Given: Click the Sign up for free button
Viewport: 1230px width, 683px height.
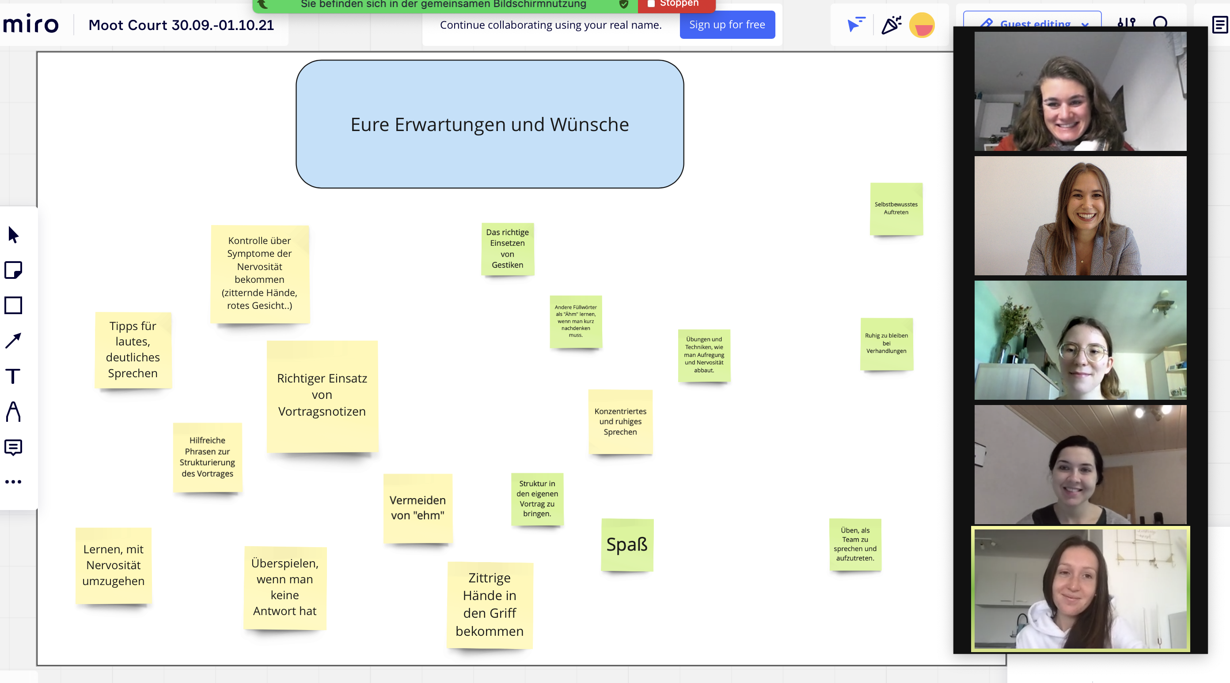Looking at the screenshot, I should click(727, 25).
